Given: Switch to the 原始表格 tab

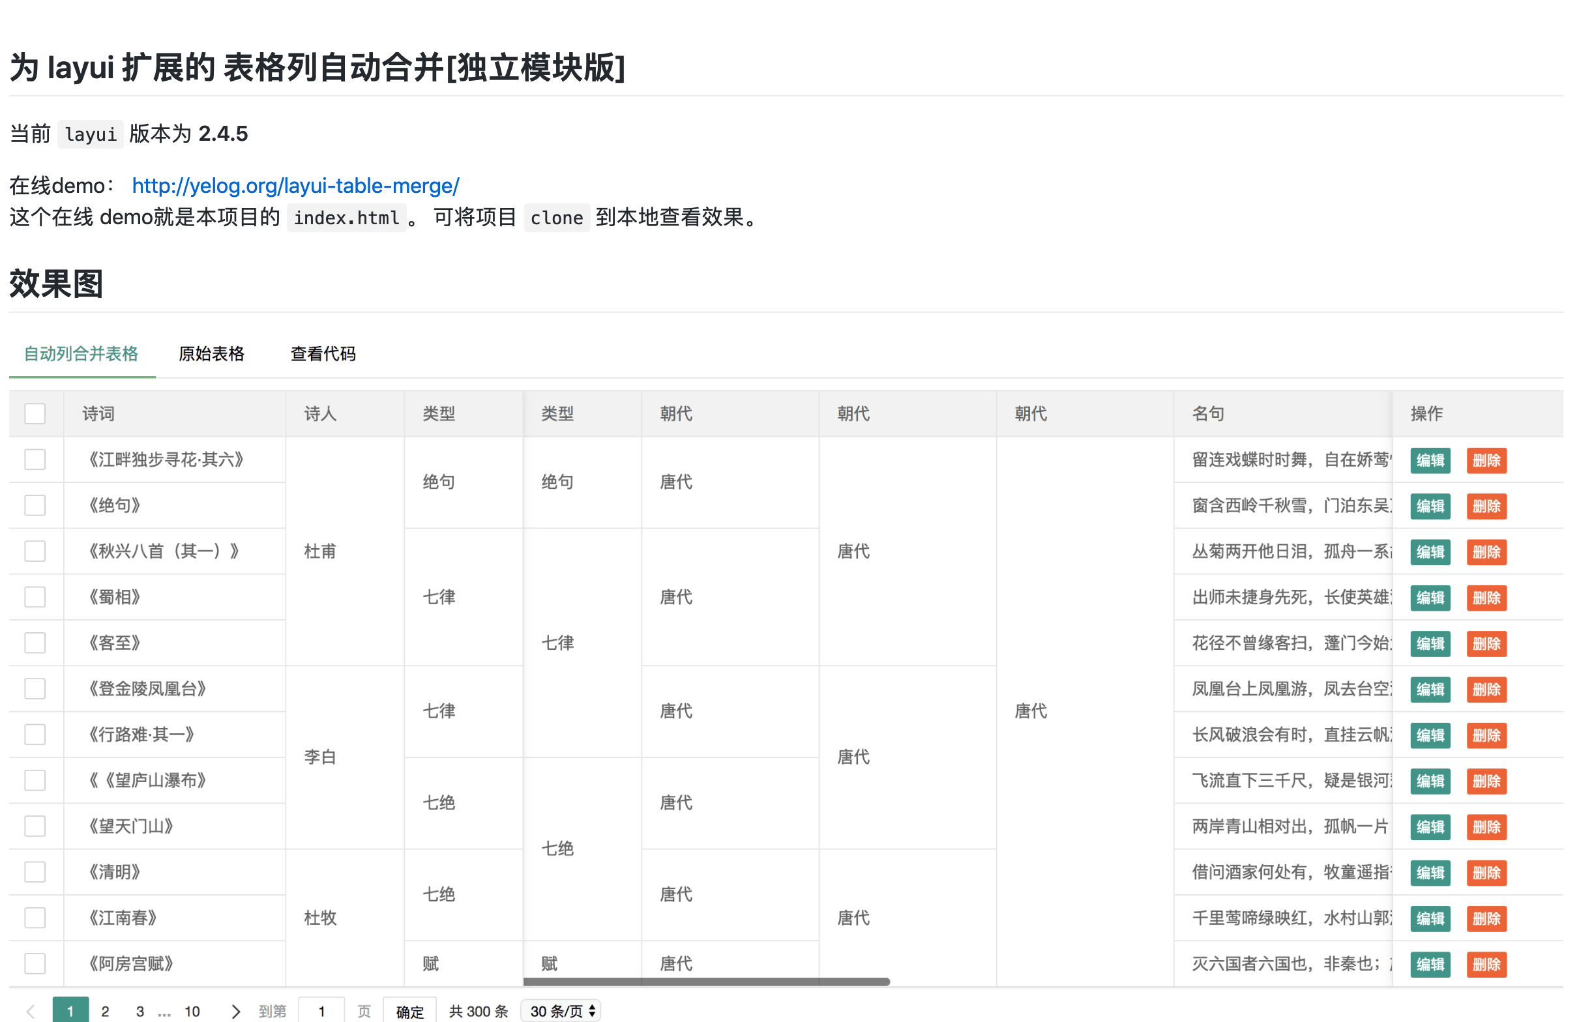Looking at the screenshot, I should [212, 354].
